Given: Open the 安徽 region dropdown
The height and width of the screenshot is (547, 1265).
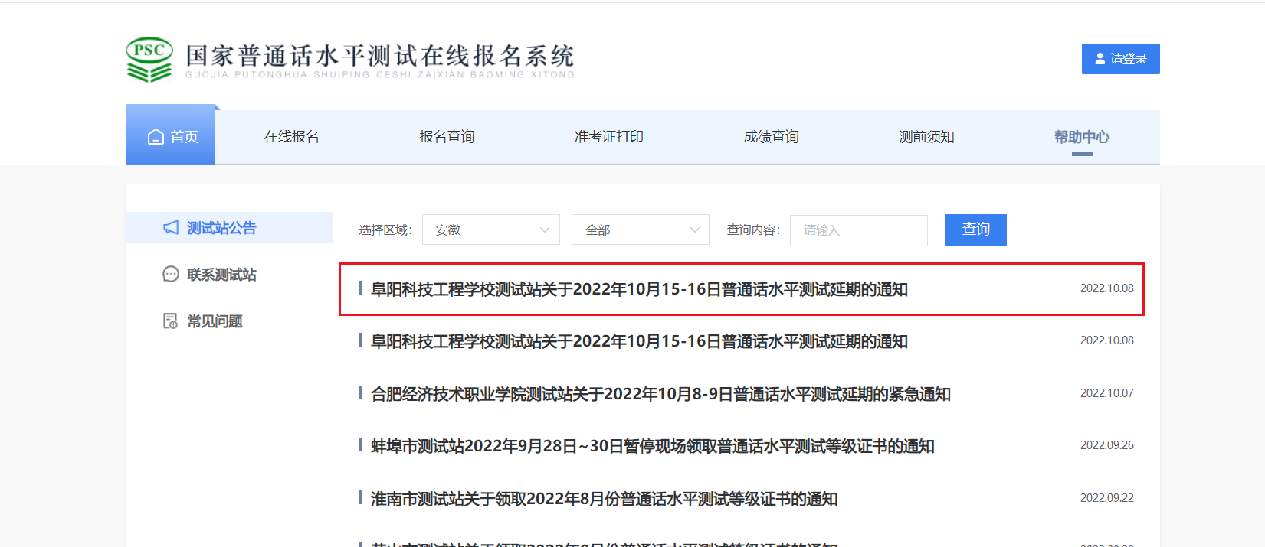Looking at the screenshot, I should pyautogui.click(x=490, y=230).
